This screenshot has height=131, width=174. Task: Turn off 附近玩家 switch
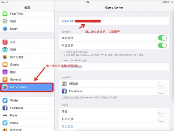[x=162, y=45]
